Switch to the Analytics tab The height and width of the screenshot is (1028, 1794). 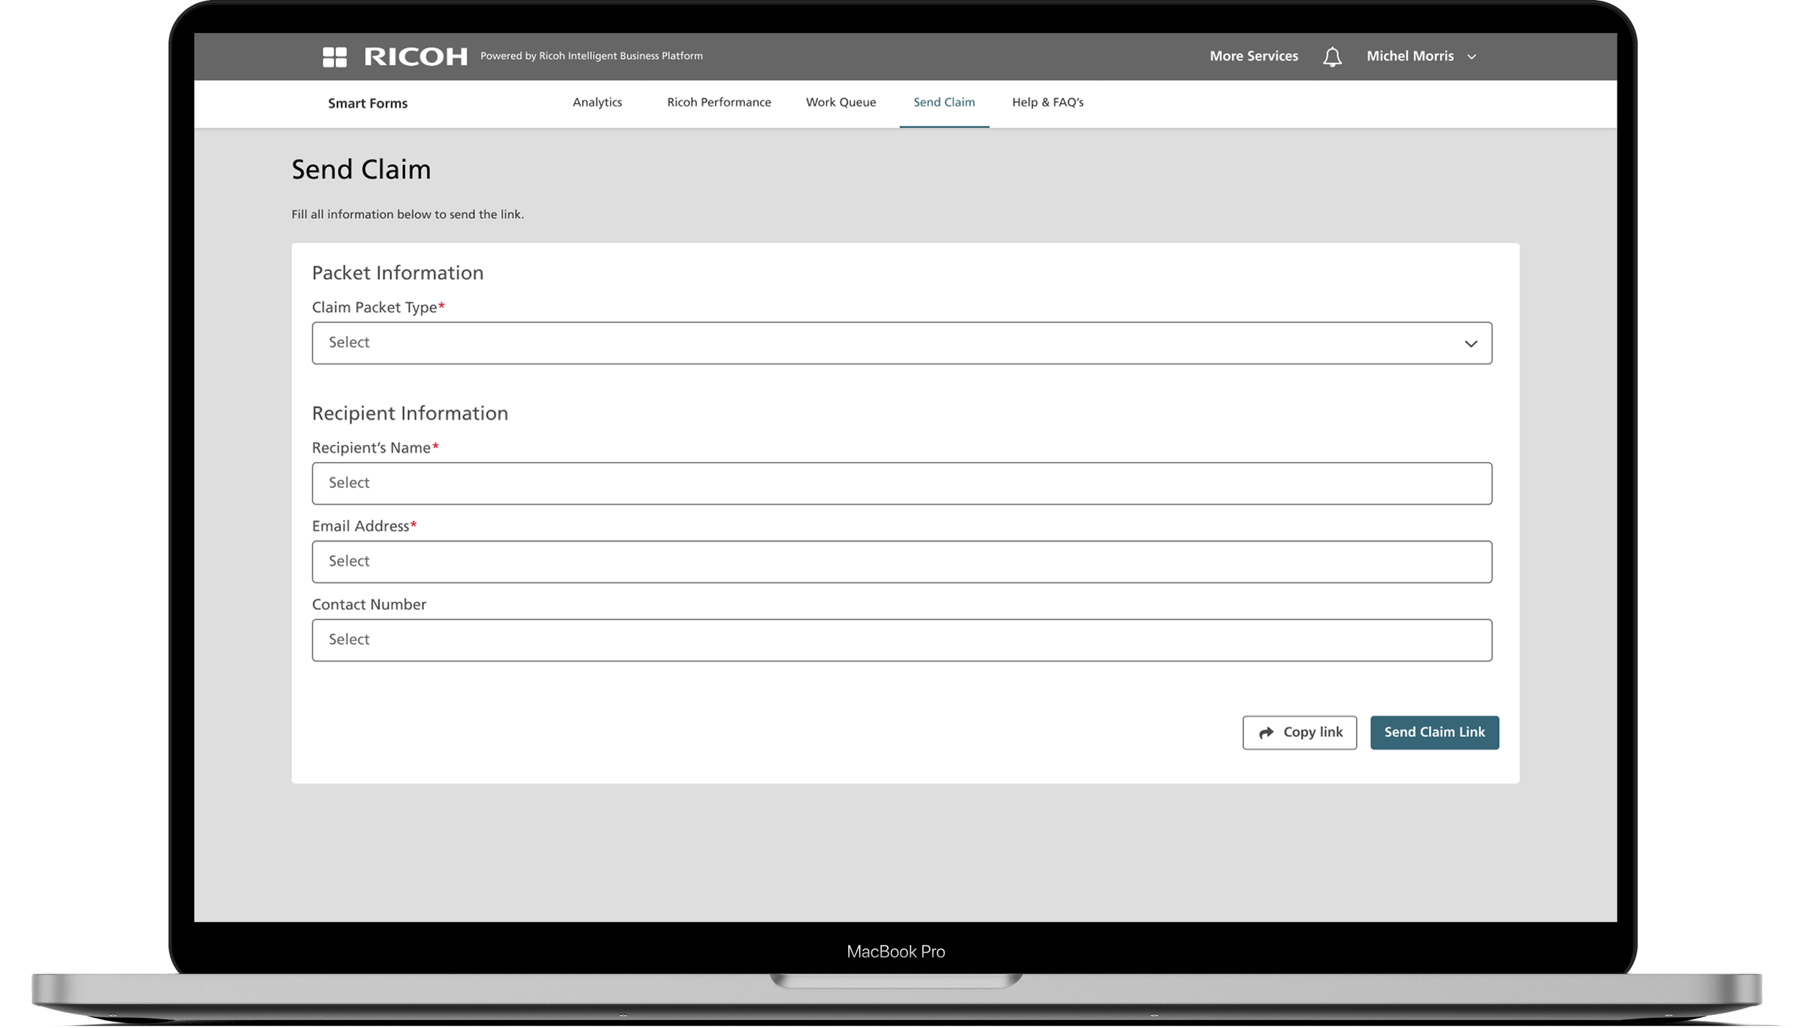click(x=597, y=103)
